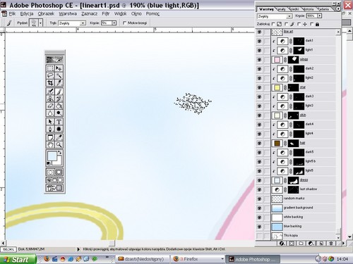Pick the Hand tool
The width and height of the screenshot is (353, 264).
tap(50, 145)
